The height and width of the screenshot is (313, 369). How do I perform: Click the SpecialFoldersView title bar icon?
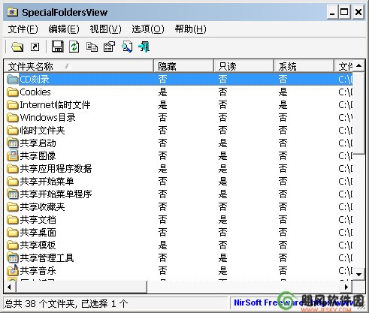click(12, 12)
